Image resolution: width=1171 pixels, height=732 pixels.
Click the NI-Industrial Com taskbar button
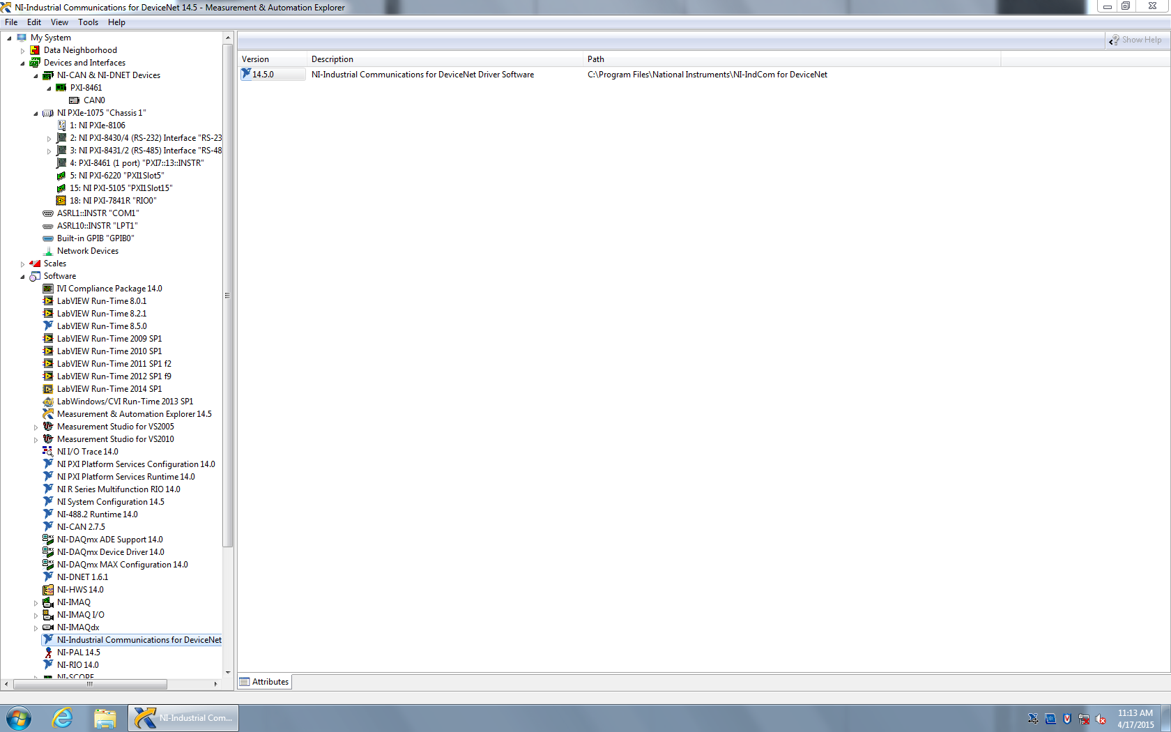tap(183, 718)
